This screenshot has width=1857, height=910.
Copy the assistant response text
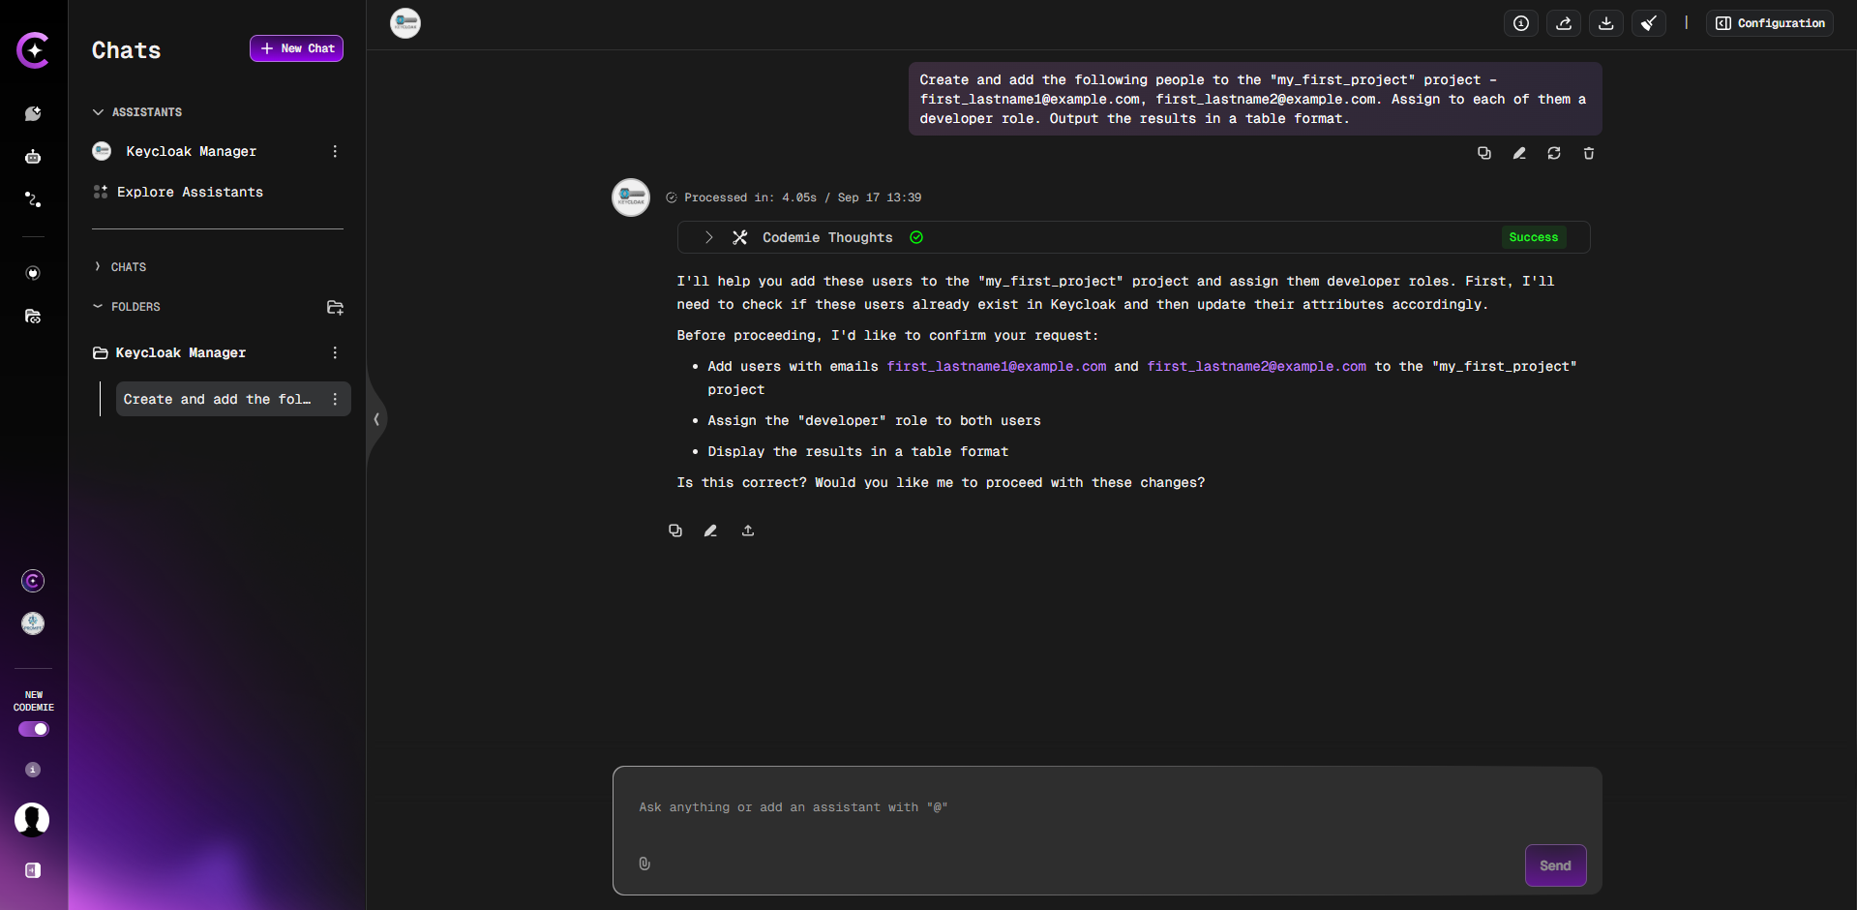coord(675,531)
